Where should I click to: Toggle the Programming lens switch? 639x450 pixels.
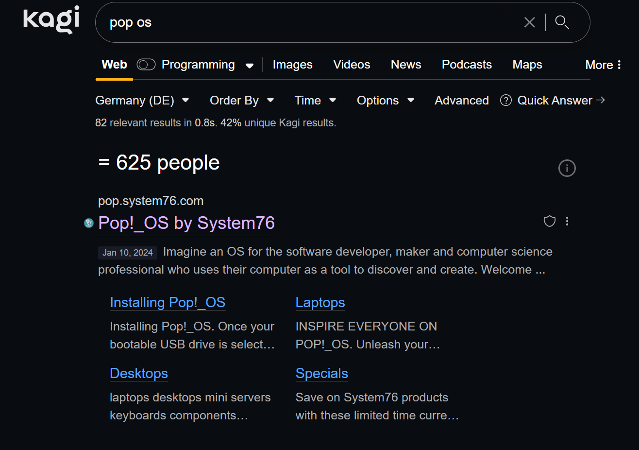146,65
